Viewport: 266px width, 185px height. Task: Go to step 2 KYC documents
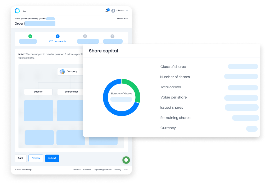point(57,36)
